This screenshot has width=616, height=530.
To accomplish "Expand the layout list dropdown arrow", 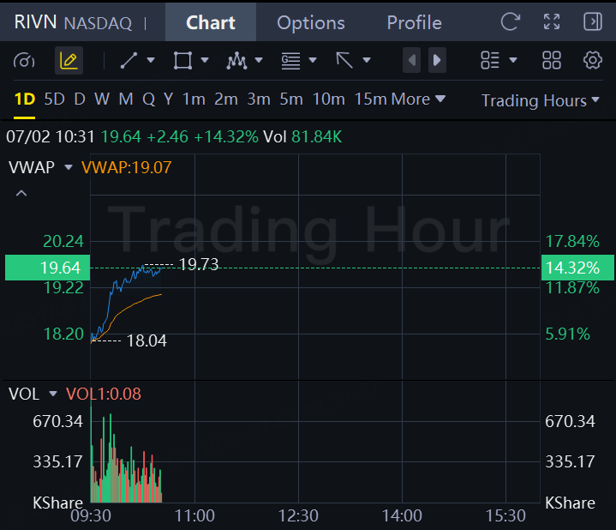I will pos(513,60).
